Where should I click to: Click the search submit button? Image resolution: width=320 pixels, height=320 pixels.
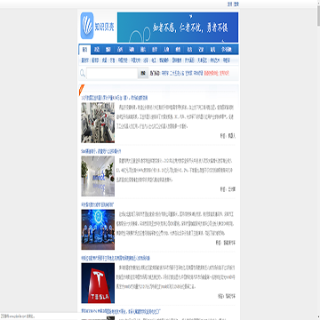[x=143, y=73]
